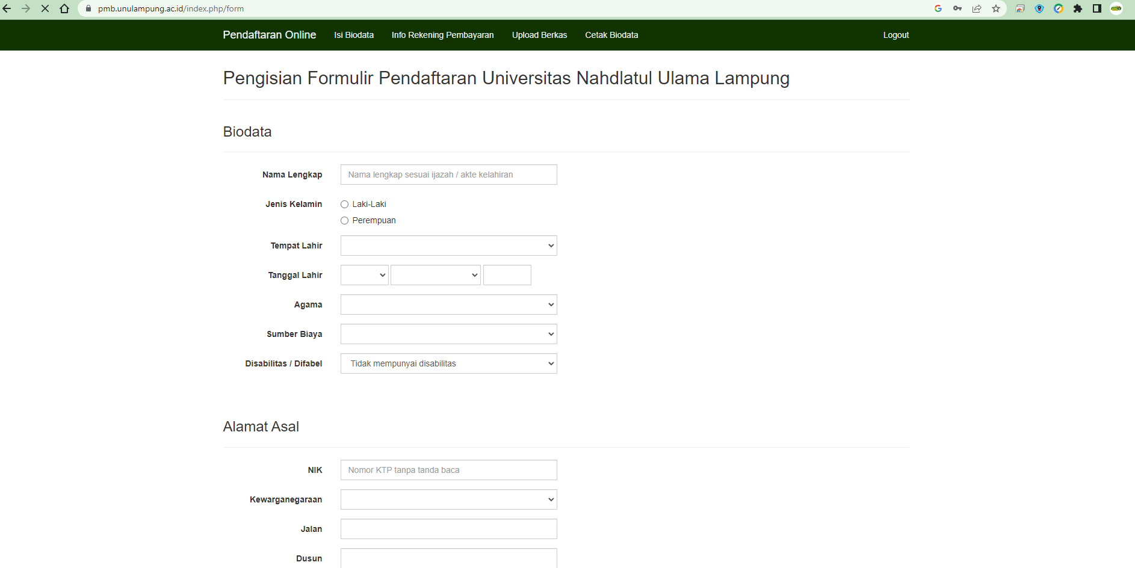The width and height of the screenshot is (1135, 568).
Task: Toggle the browser side panel icon
Action: tap(1097, 8)
